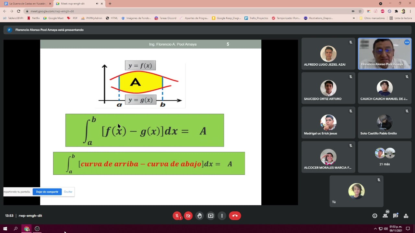Show the participants list with 30 people
Viewport: 415px width, 233px height.
point(385,216)
